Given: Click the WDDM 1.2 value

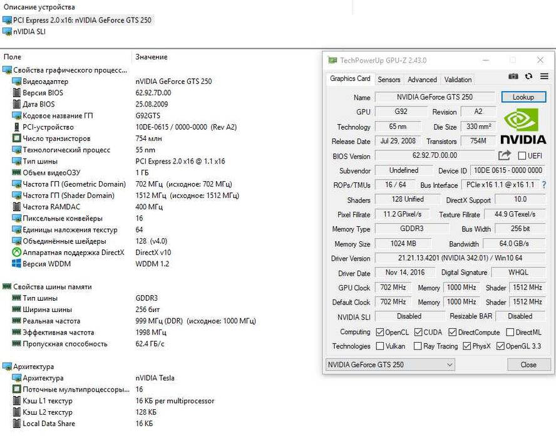Looking at the screenshot, I should pyautogui.click(x=152, y=264).
